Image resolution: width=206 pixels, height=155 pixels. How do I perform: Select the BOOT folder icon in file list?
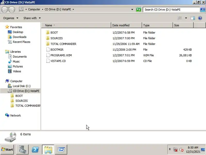(x=48, y=33)
